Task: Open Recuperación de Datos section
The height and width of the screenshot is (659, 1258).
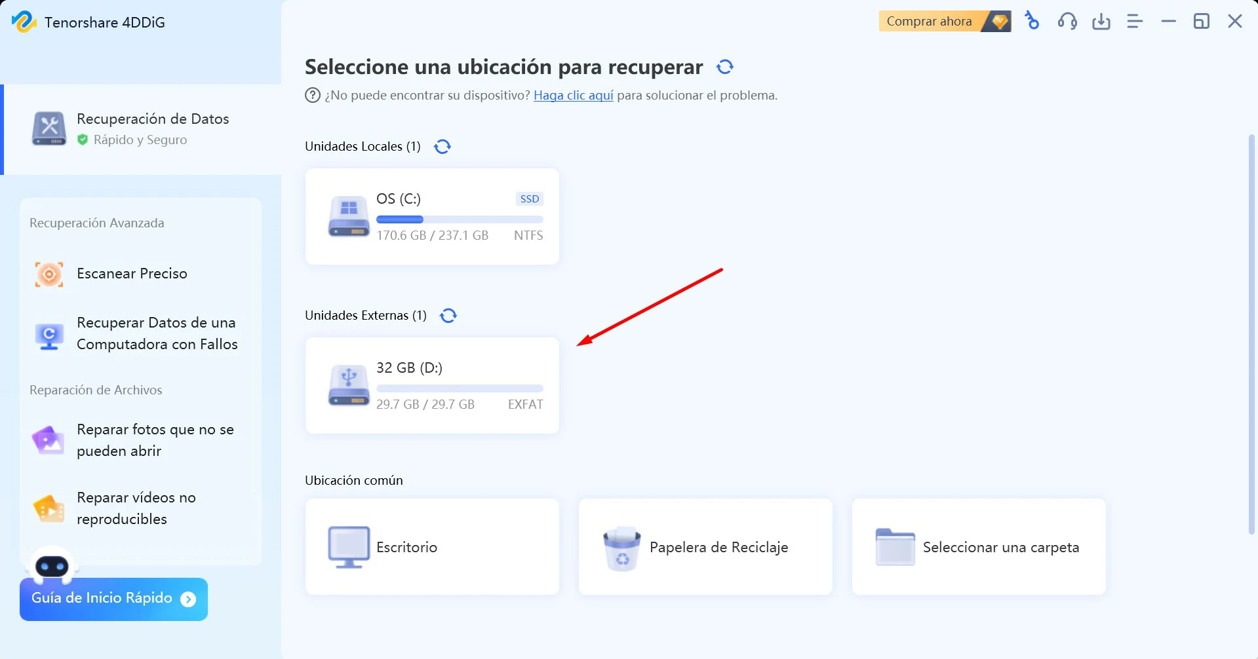Action: (142, 130)
